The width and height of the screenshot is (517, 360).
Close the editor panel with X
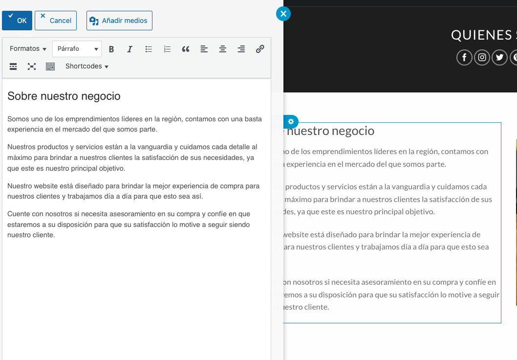283,14
